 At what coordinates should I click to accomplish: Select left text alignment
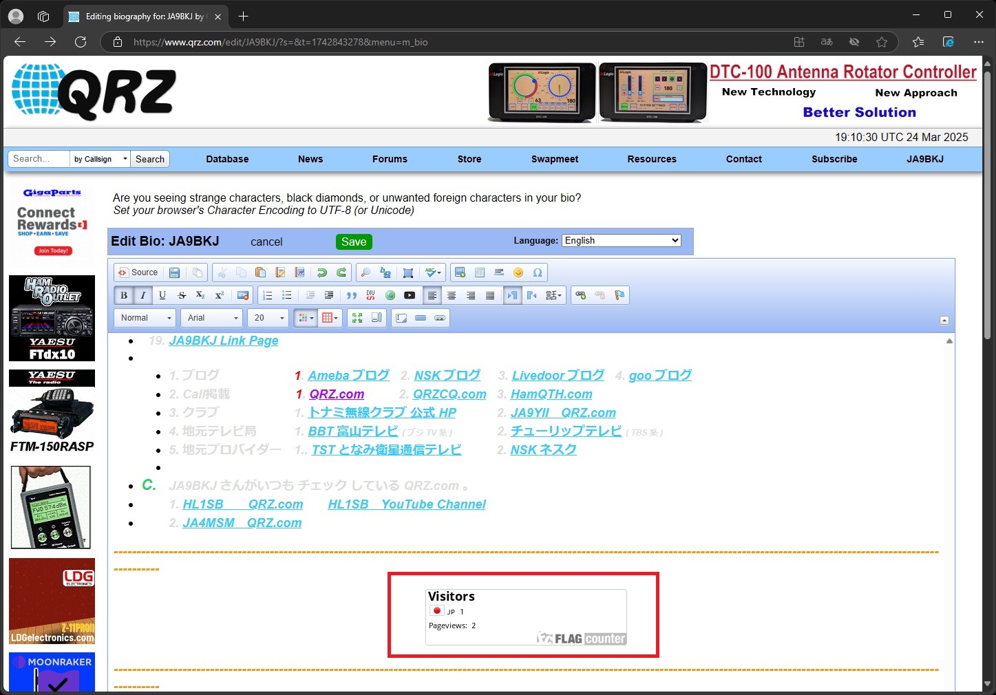(432, 295)
